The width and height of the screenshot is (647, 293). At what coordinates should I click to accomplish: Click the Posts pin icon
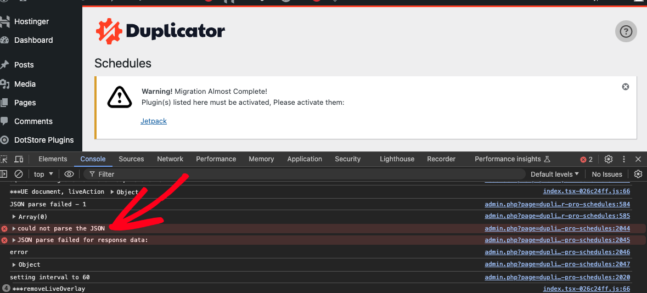click(x=4, y=65)
